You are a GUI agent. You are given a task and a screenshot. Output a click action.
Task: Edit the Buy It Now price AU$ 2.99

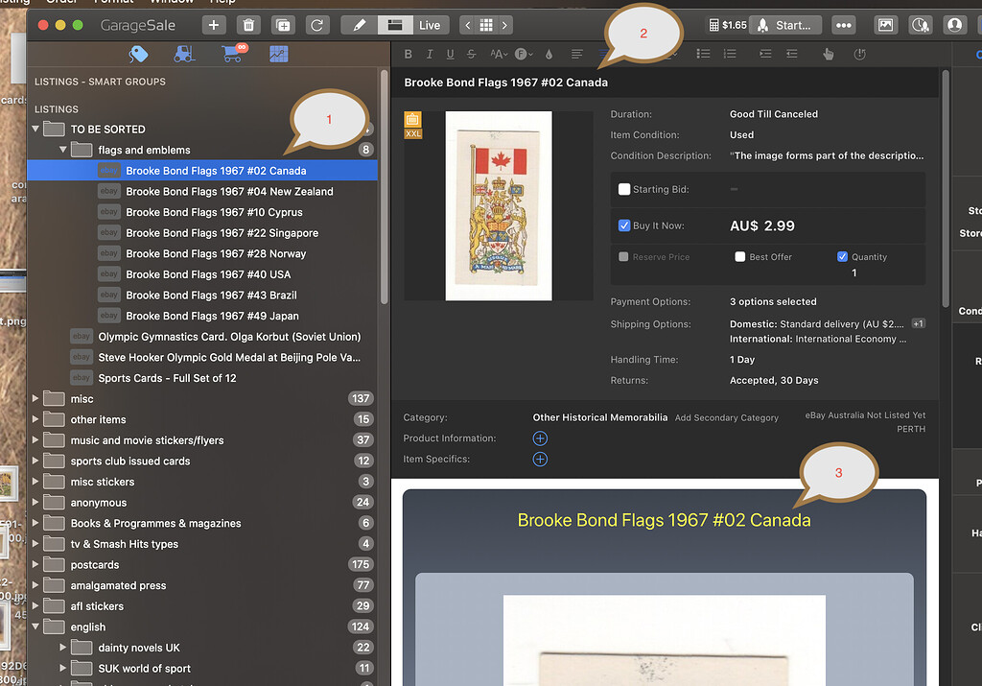(x=762, y=225)
